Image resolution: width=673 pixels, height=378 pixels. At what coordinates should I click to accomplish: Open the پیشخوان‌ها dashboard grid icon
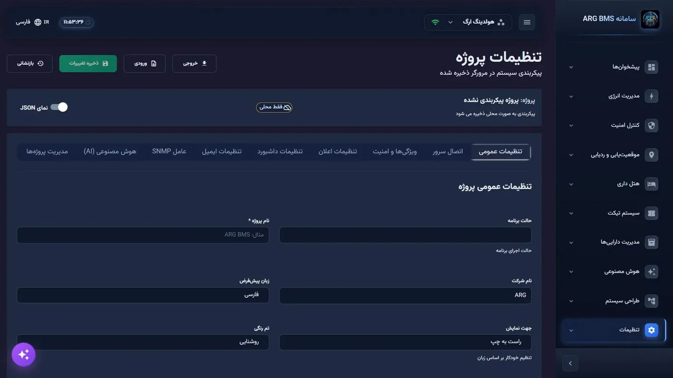click(x=651, y=67)
